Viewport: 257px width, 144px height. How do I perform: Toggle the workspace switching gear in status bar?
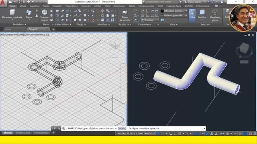228,134
